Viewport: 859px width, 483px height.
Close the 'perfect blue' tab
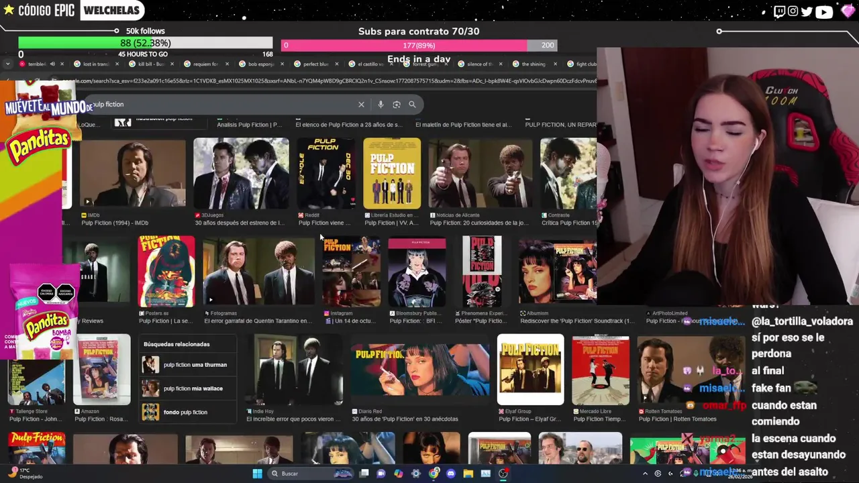click(337, 64)
